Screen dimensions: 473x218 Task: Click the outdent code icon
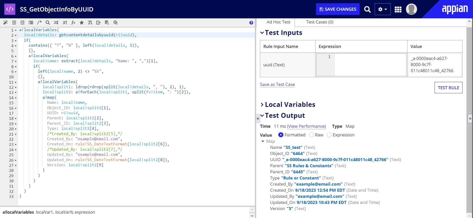coord(14,22)
